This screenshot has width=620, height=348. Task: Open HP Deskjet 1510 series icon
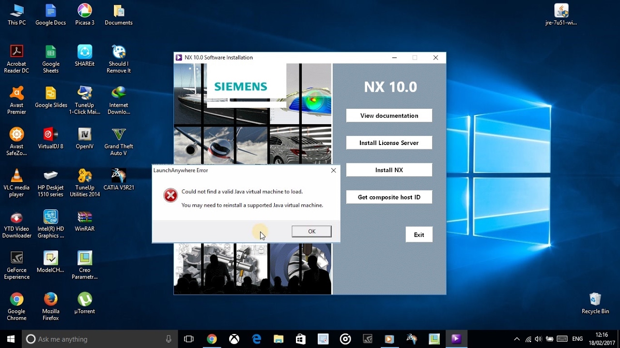50,183
